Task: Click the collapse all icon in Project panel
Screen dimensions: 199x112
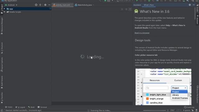Action: (40, 5)
